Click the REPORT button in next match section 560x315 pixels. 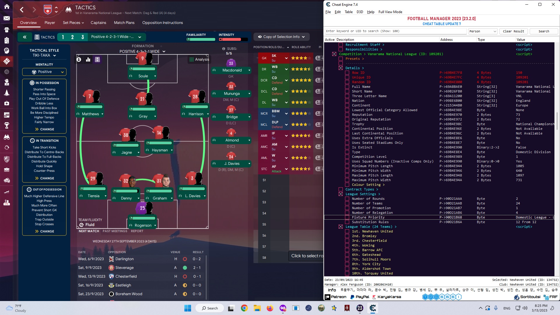click(x=137, y=231)
